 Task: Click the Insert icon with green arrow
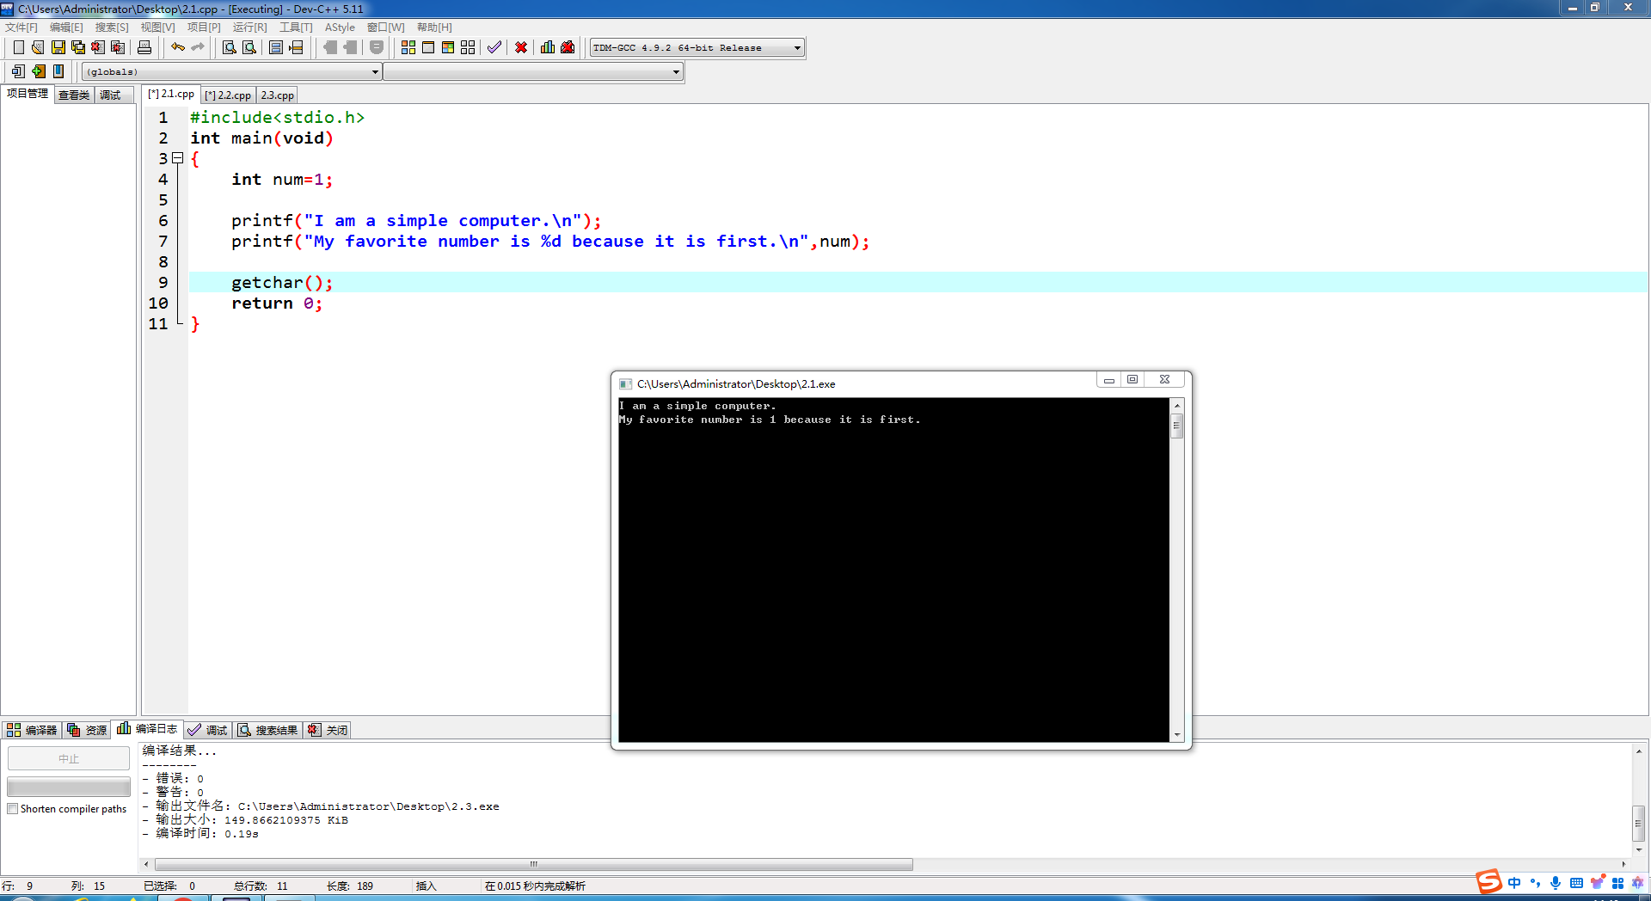point(38,71)
